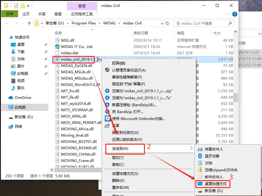Click the MGL.dll file icon

[x=57, y=40]
